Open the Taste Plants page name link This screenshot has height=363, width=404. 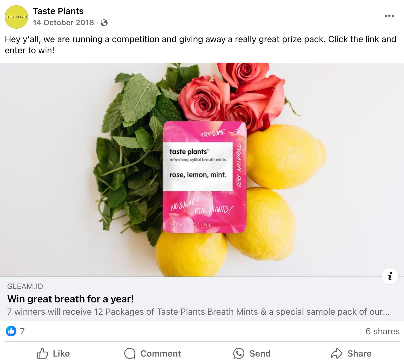coord(58,11)
